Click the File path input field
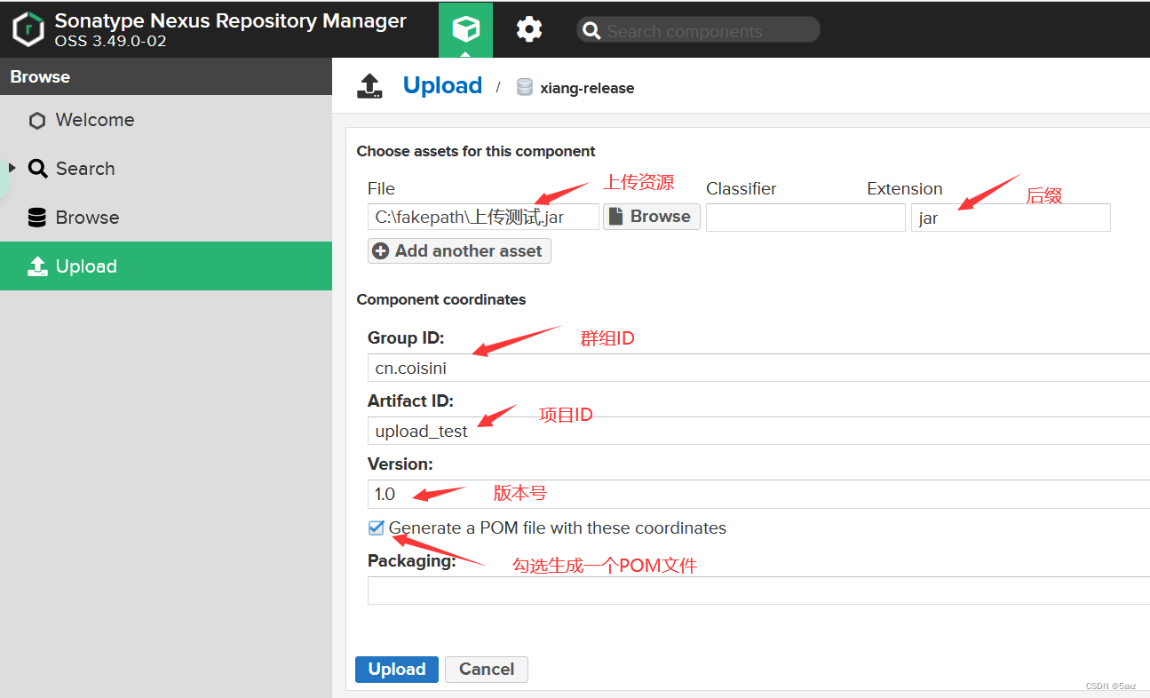The width and height of the screenshot is (1150, 698). [483, 217]
